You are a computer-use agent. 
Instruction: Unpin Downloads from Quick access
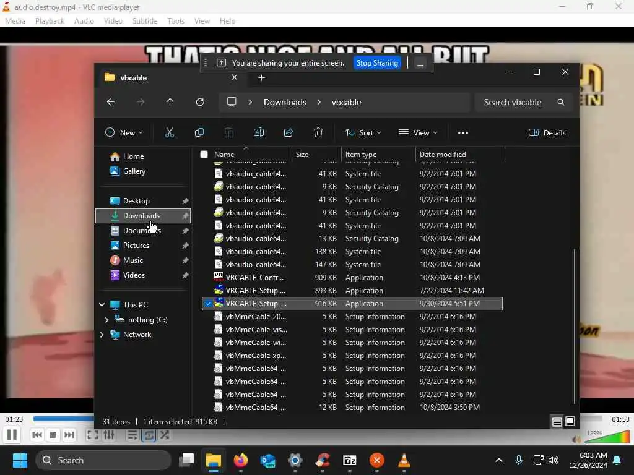(x=186, y=216)
